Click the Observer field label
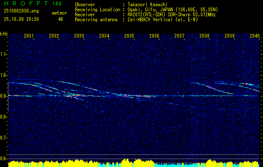Image resolution: width=263 pixels, height=167 pixels. tap(85, 5)
